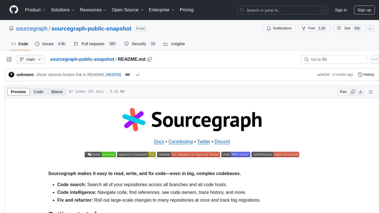379x213 pixels.
Task: Select the Preview view
Action: coord(18,92)
